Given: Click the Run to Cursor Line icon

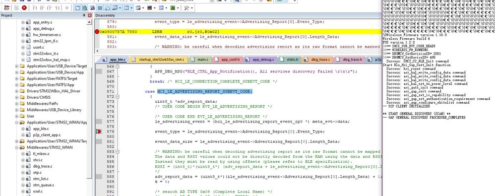Looking at the screenshot, I should [x=57, y=7].
